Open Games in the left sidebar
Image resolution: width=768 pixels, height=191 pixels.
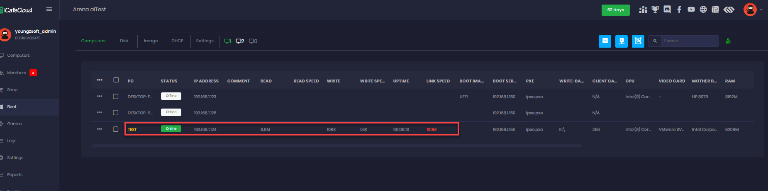tap(15, 124)
